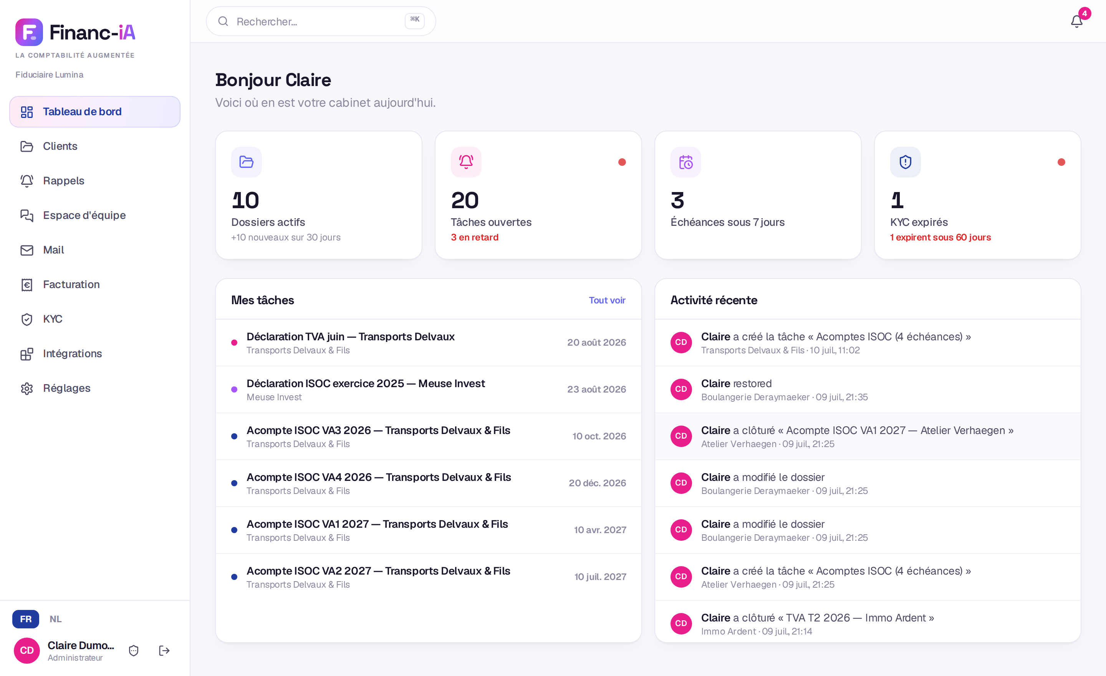The image size is (1106, 676).
Task: Click the shield icon next to Administrateur
Action: point(134,650)
